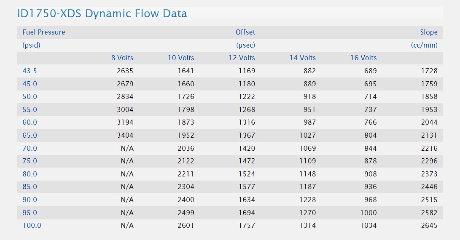Click the 75.0 fuel pressure row label

click(30, 161)
